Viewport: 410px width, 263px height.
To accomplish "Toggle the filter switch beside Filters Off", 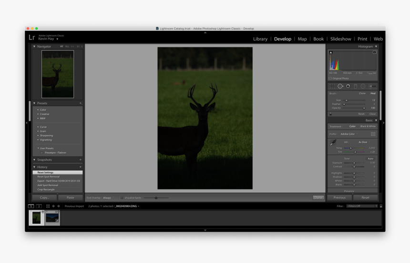I will pos(381,206).
